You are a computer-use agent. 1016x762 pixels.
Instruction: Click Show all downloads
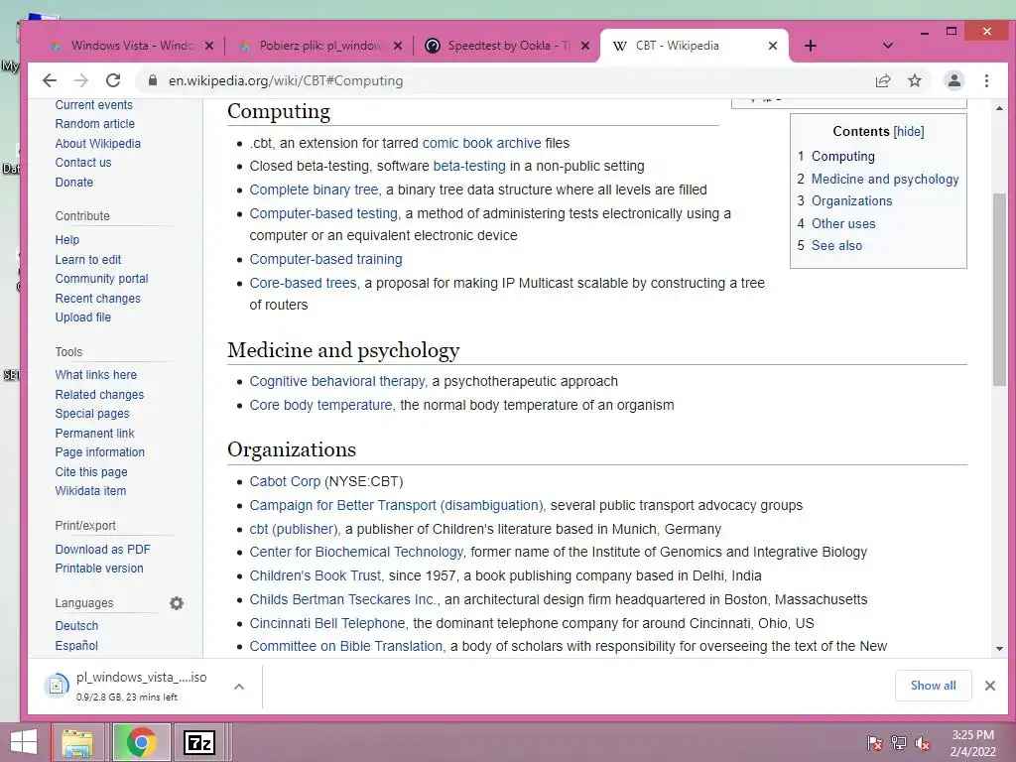coord(933,686)
